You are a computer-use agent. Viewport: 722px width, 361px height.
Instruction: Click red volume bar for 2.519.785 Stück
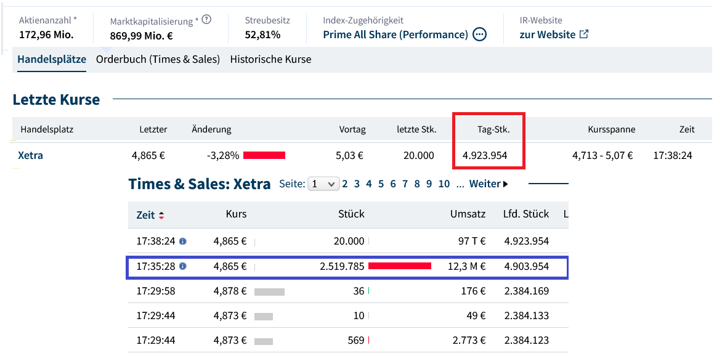pyautogui.click(x=399, y=266)
